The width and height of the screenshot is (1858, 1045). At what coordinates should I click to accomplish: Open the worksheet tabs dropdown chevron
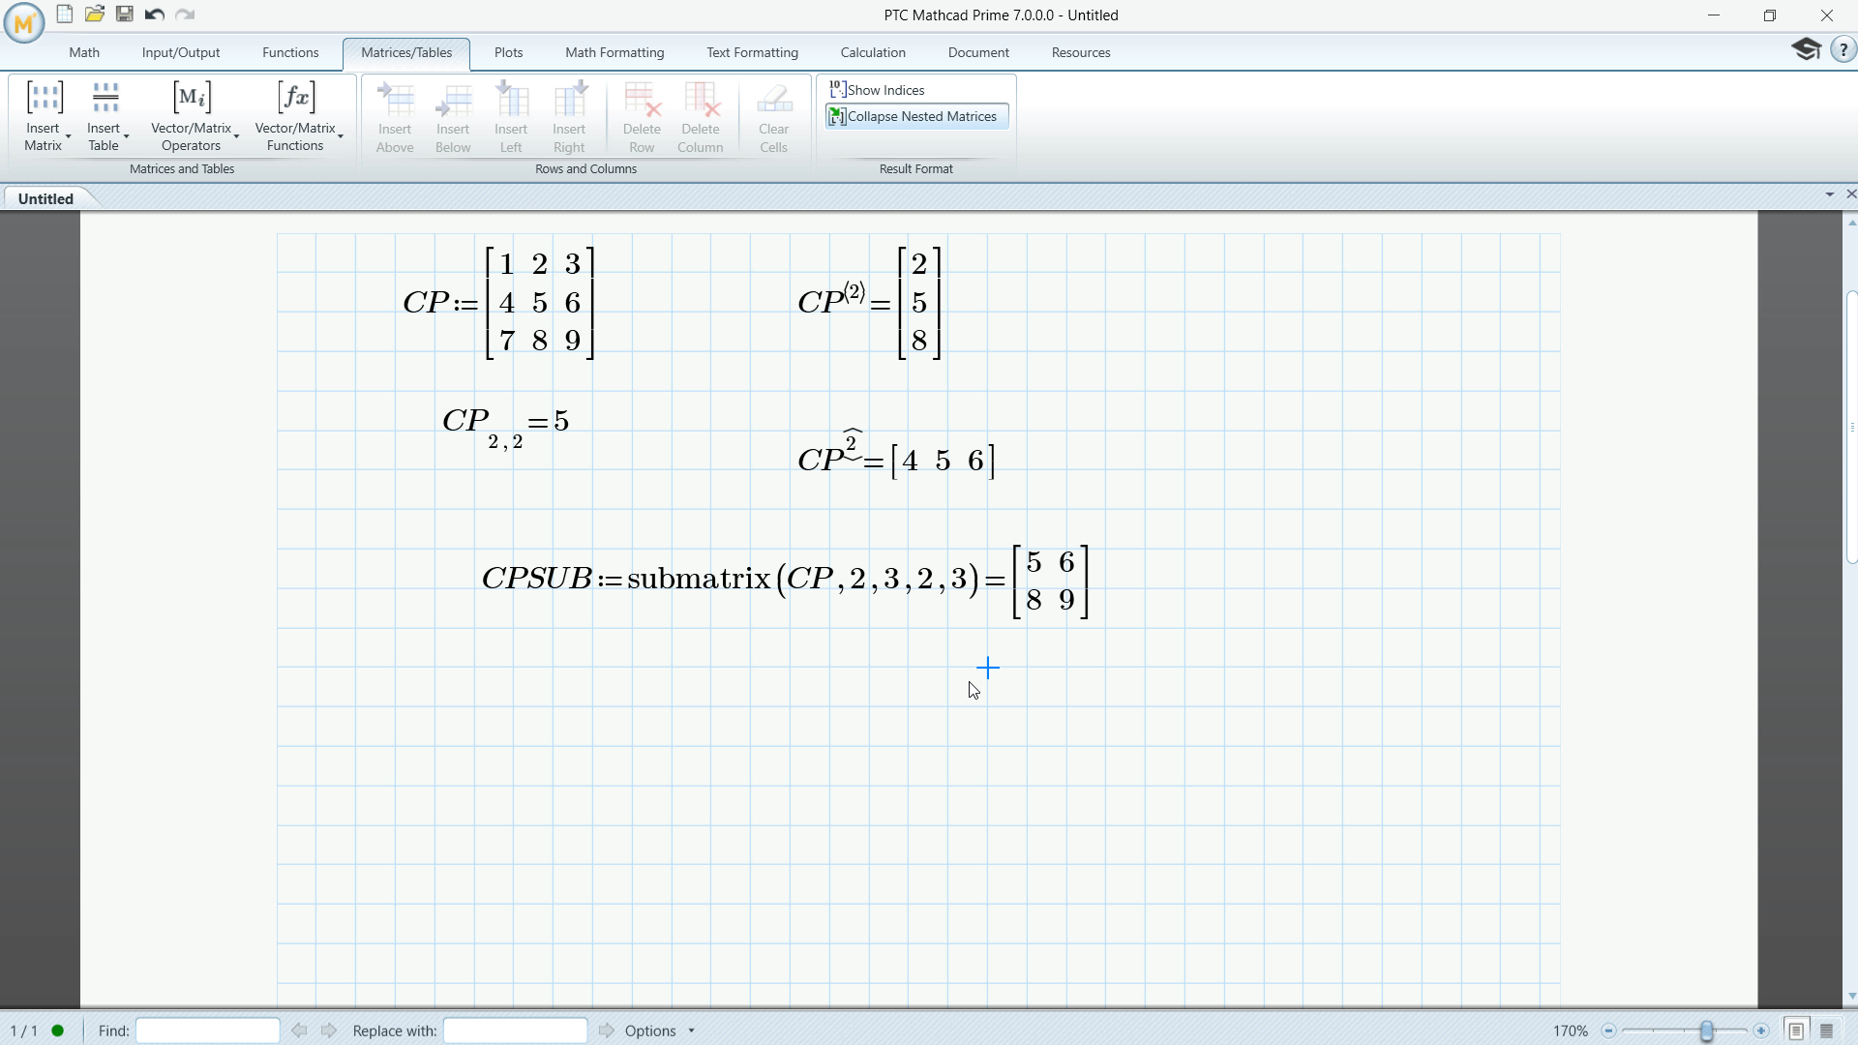click(1830, 194)
